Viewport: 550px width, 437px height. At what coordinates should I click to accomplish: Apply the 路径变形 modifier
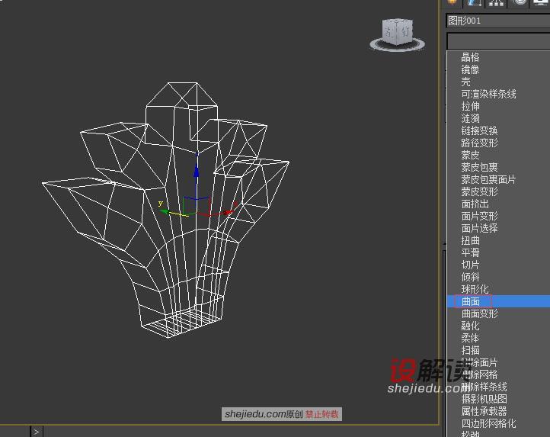[479, 143]
